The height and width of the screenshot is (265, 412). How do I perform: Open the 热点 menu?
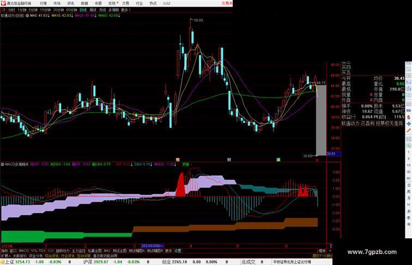[153, 3]
